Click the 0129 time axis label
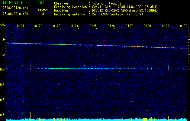The width and height of the screenshot is (190, 121). tap(166, 26)
